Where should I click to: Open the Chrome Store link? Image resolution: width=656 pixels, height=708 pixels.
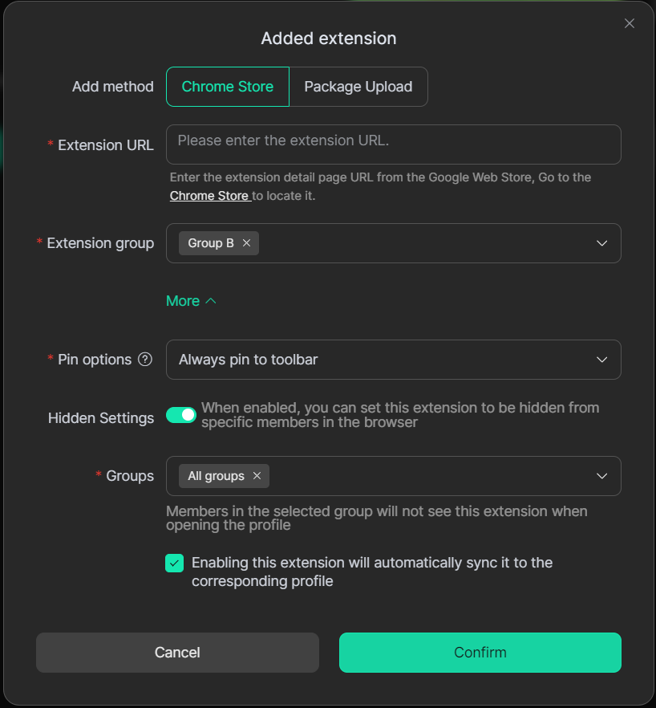pos(209,196)
